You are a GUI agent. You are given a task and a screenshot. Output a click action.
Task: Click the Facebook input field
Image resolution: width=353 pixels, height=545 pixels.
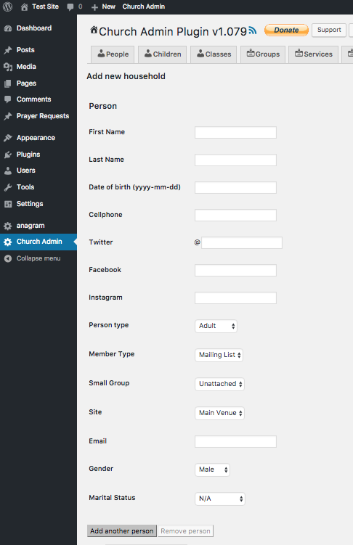[235, 271]
